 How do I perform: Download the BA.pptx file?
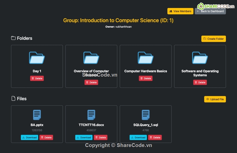point(29,137)
